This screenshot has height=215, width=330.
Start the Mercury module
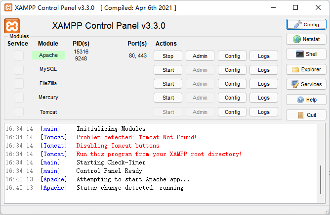click(168, 98)
